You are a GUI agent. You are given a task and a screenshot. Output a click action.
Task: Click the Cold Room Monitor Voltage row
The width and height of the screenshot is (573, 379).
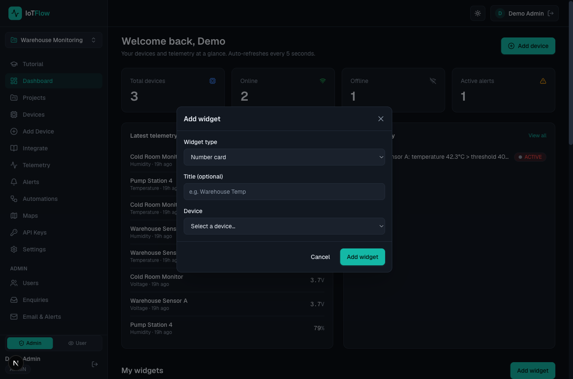click(227, 280)
